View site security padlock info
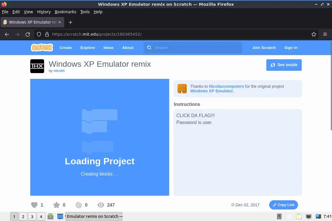 click(x=47, y=34)
